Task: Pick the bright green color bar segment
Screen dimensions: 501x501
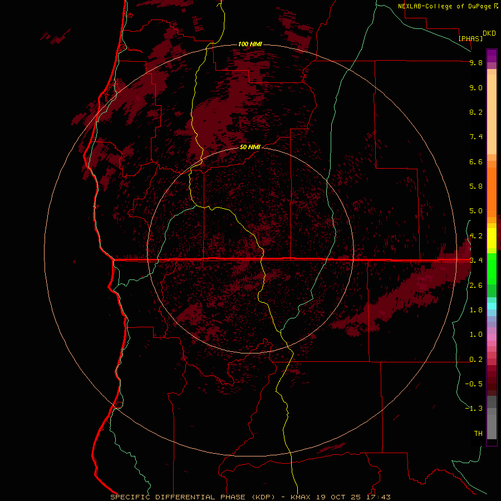Action: (x=492, y=268)
